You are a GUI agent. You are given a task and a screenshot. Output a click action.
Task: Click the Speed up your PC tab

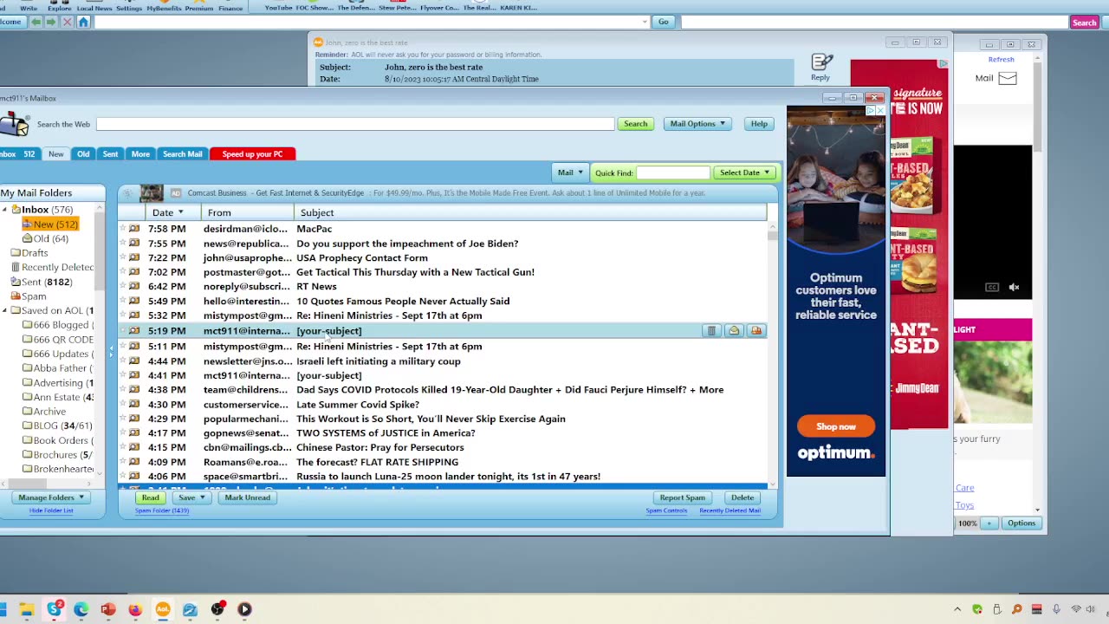(252, 154)
